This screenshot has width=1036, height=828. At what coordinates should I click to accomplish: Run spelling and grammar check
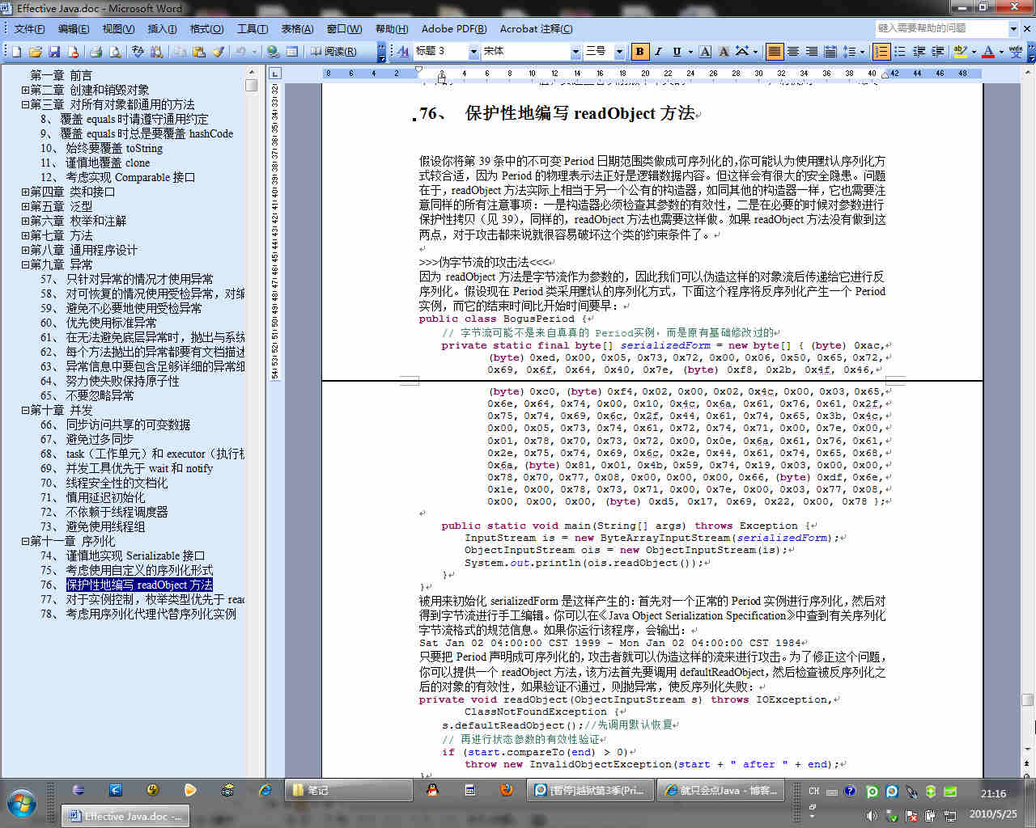pyautogui.click(x=138, y=52)
